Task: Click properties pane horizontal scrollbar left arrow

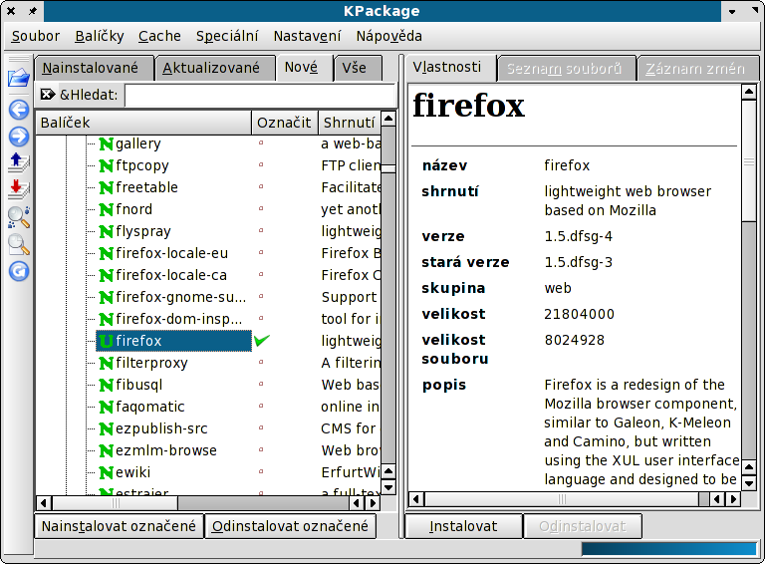Action: pos(416,499)
